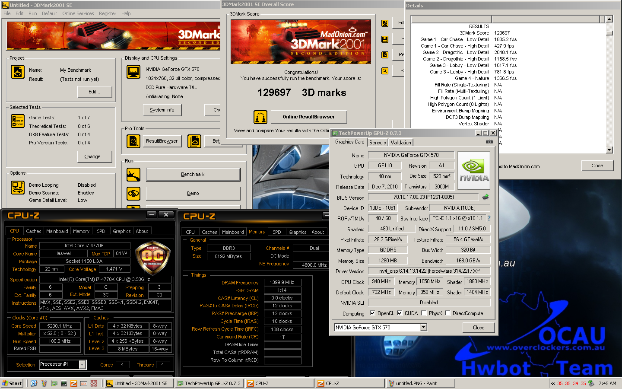
Task: Click the DIX quick launch icon
Action: click(84, 383)
